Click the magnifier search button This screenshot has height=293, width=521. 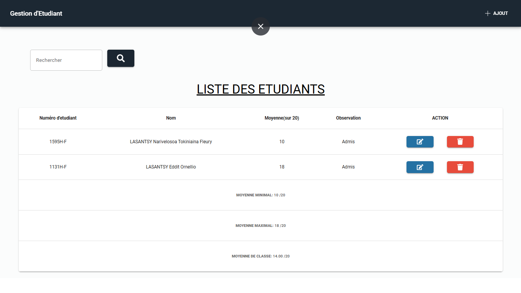pos(121,58)
